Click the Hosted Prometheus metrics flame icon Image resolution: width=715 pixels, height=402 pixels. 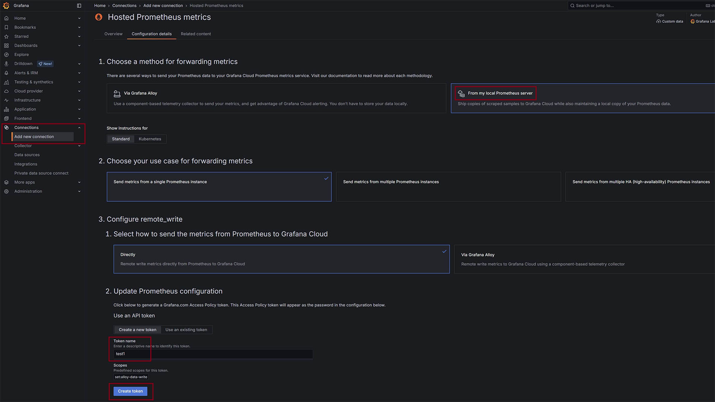98,17
